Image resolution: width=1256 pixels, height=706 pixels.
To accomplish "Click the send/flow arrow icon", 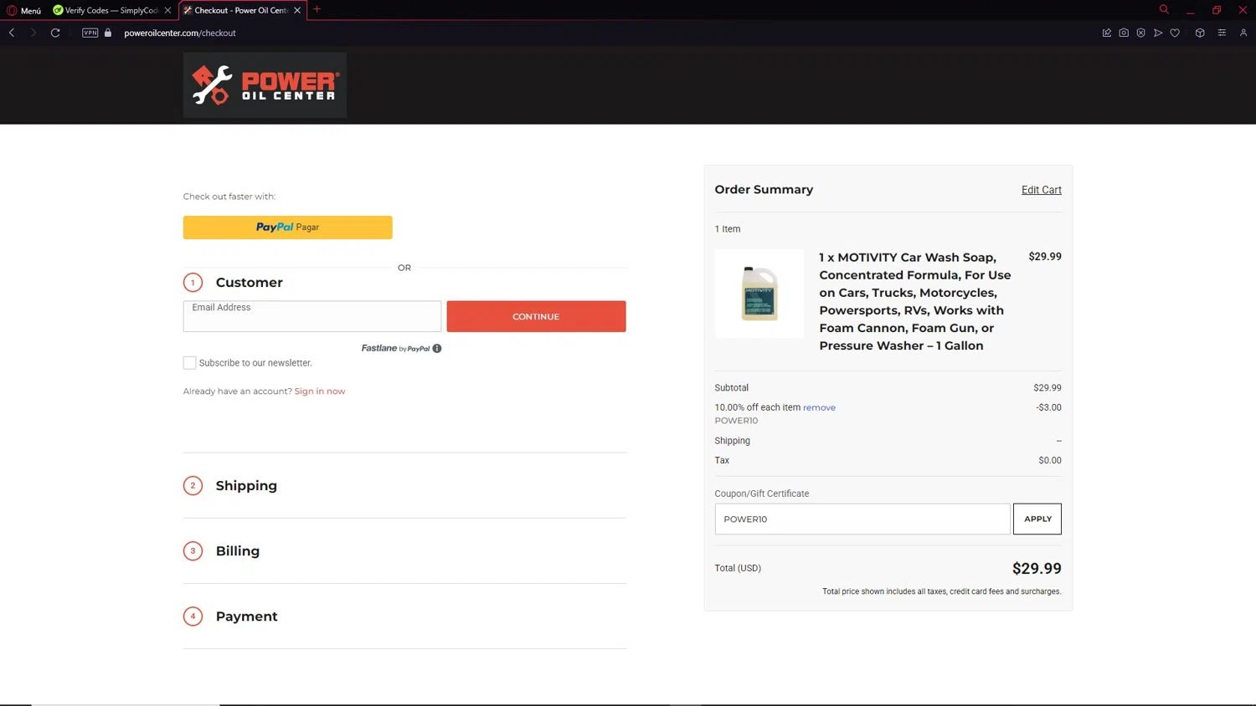I will (x=1158, y=33).
